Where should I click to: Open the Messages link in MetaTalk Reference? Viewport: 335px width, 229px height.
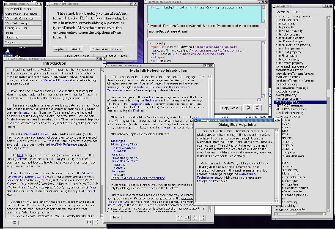click(118, 141)
